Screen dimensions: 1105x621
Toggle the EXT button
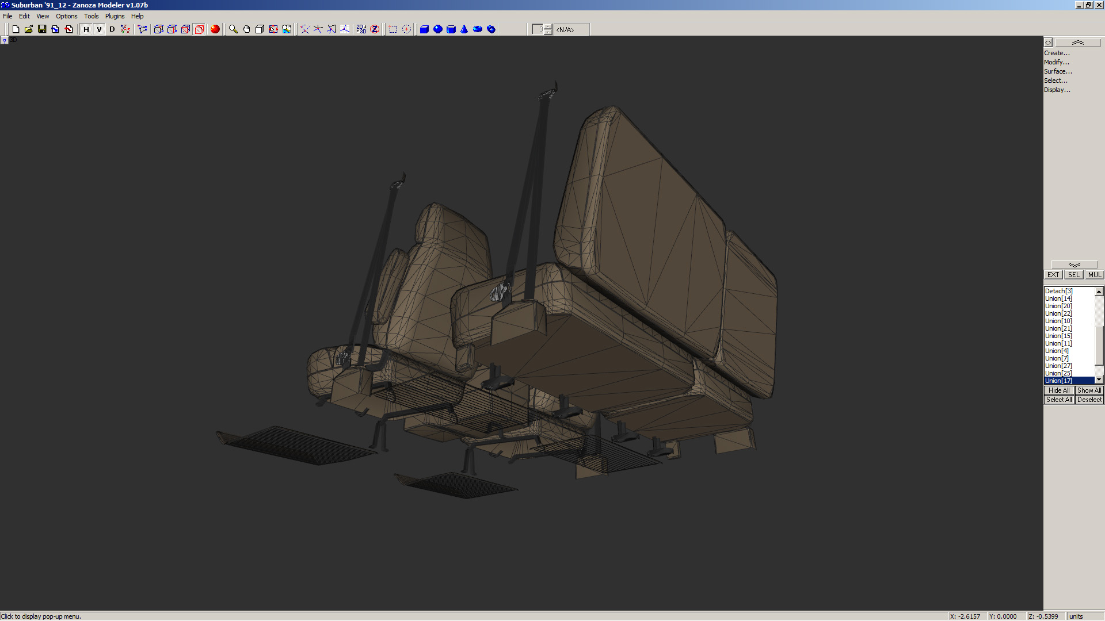point(1053,275)
